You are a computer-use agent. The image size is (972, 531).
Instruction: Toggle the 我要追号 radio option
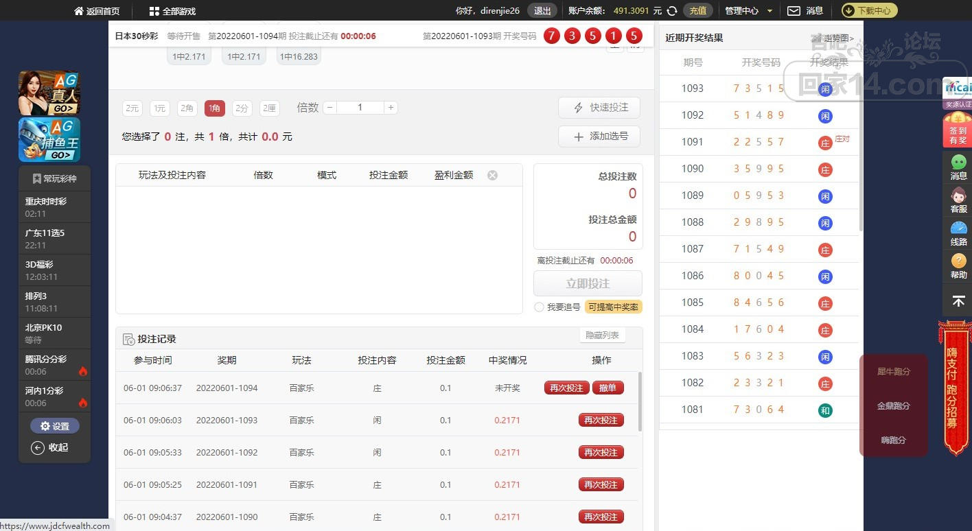coord(540,307)
